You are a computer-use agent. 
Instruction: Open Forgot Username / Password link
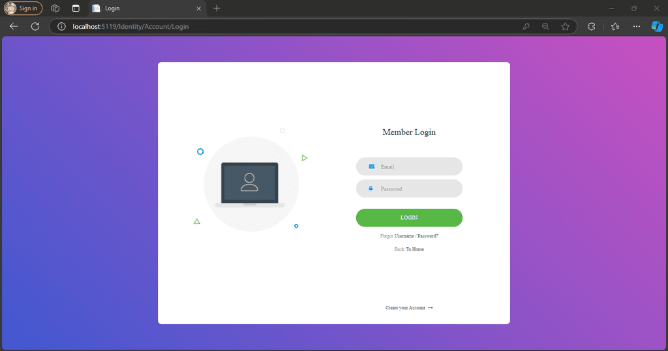point(409,236)
